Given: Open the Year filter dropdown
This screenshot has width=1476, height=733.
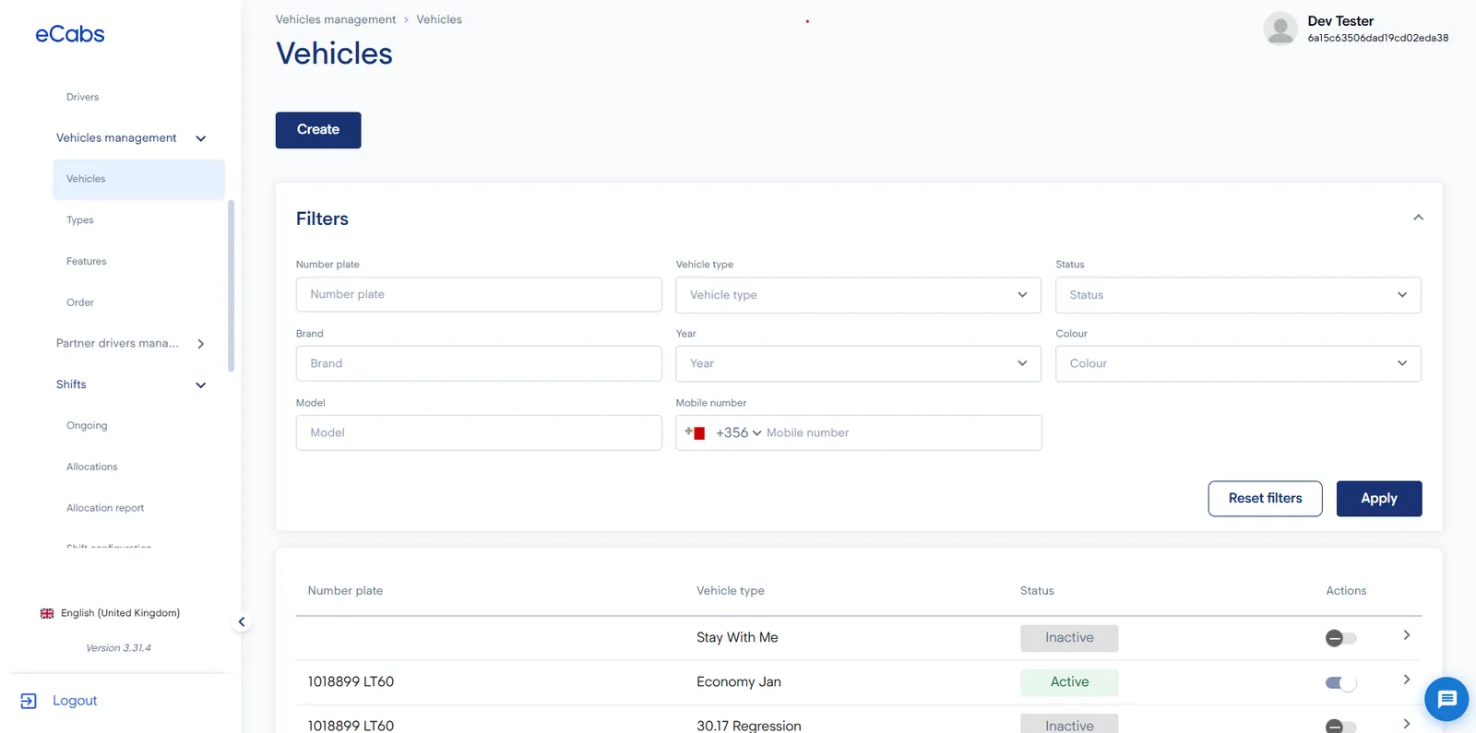Looking at the screenshot, I should 858,363.
